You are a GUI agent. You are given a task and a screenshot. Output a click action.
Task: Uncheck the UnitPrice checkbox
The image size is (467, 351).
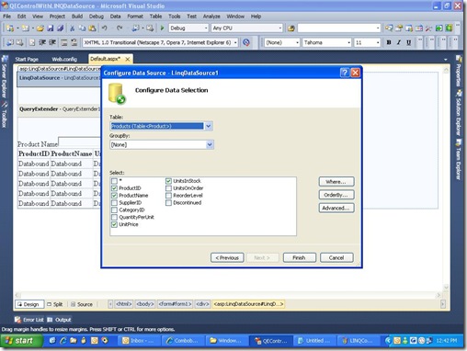pos(114,224)
